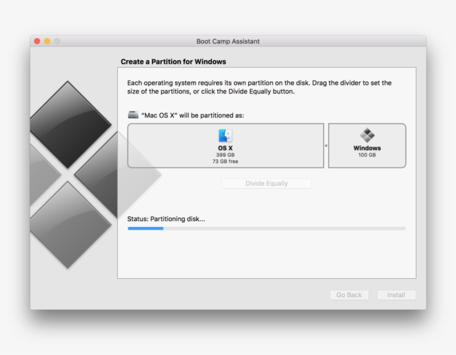The height and width of the screenshot is (355, 456).
Task: Click the "100 GB" size label
Action: [x=368, y=154]
